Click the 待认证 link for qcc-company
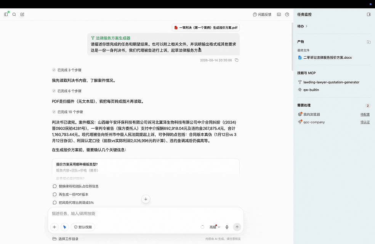Screen dimensions: 375x244 coord(365,122)
